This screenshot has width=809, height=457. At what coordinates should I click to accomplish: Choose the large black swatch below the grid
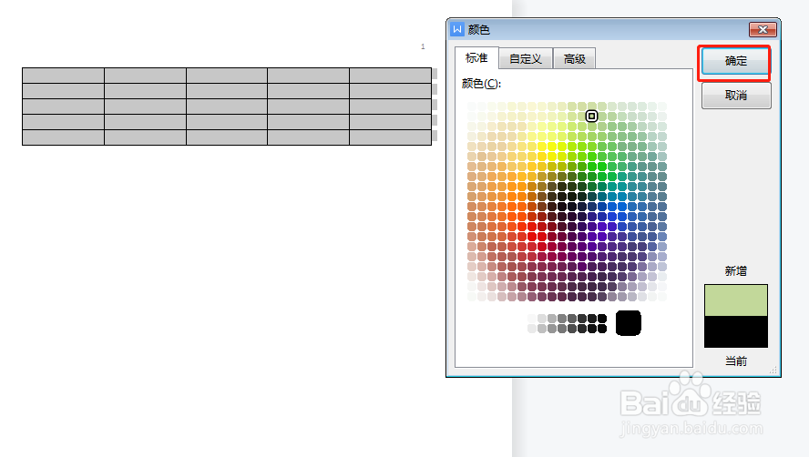[x=629, y=323]
